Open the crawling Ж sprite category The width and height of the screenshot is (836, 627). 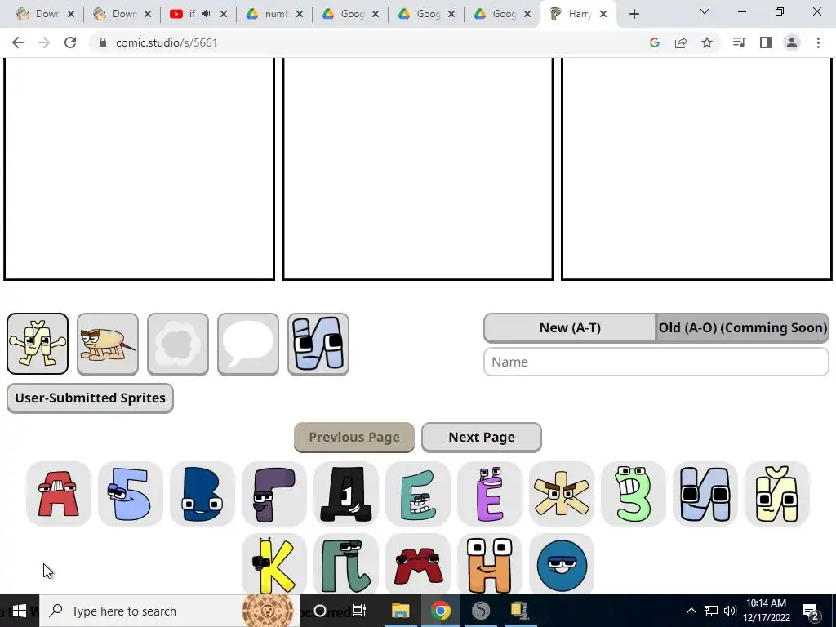(108, 344)
